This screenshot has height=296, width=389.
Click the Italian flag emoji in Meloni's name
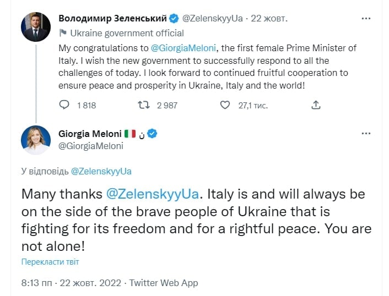pos(129,134)
